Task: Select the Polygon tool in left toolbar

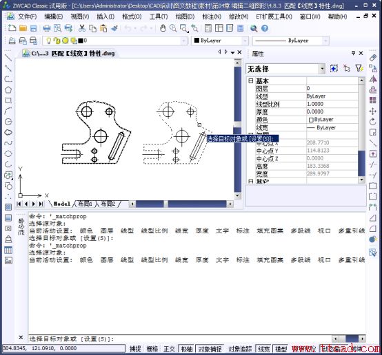Action: click(x=8, y=89)
